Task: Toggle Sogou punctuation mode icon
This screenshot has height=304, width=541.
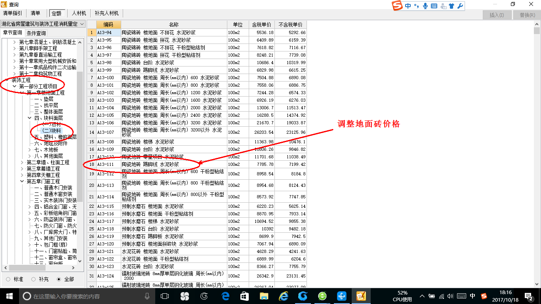Action: coord(417,6)
